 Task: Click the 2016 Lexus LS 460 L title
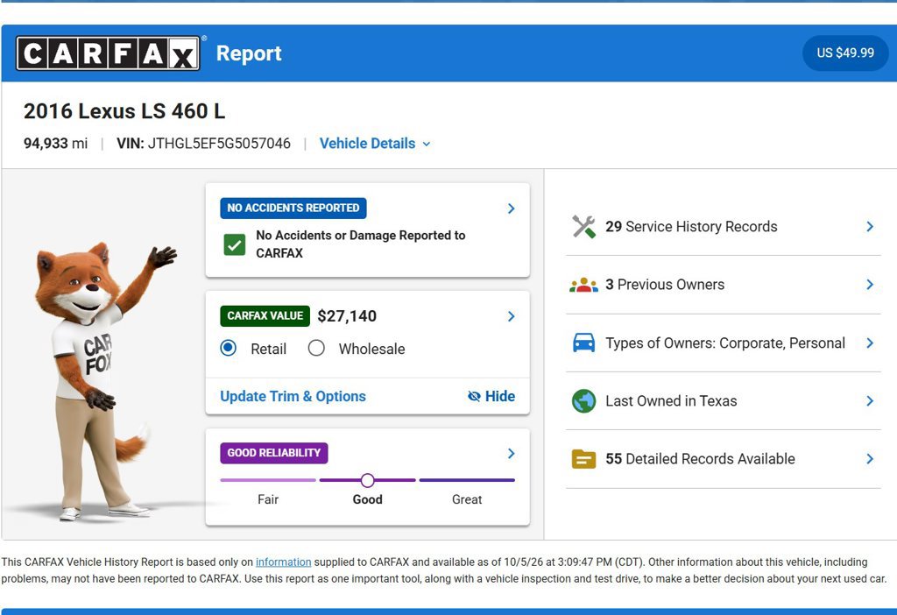[124, 111]
